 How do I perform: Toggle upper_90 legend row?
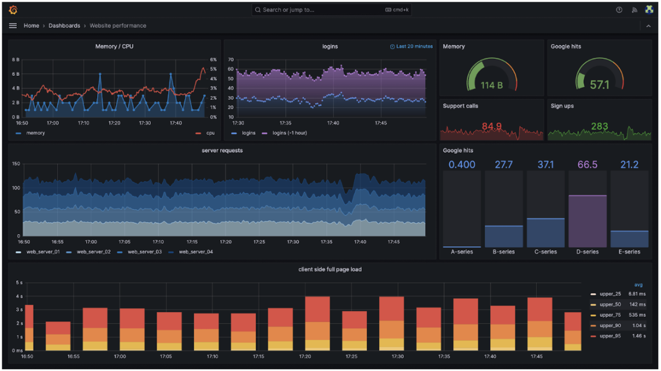[618, 325]
